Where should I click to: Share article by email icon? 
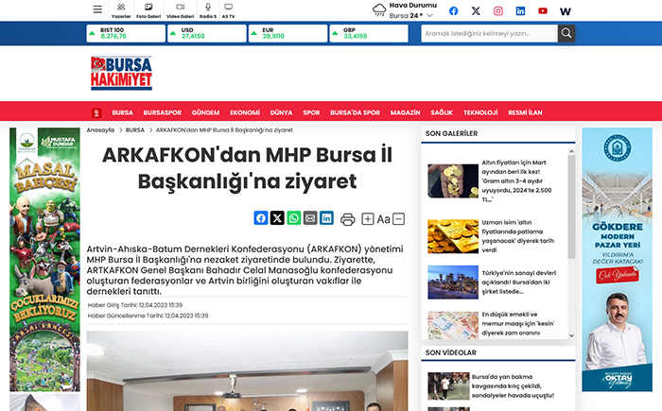coord(310,218)
